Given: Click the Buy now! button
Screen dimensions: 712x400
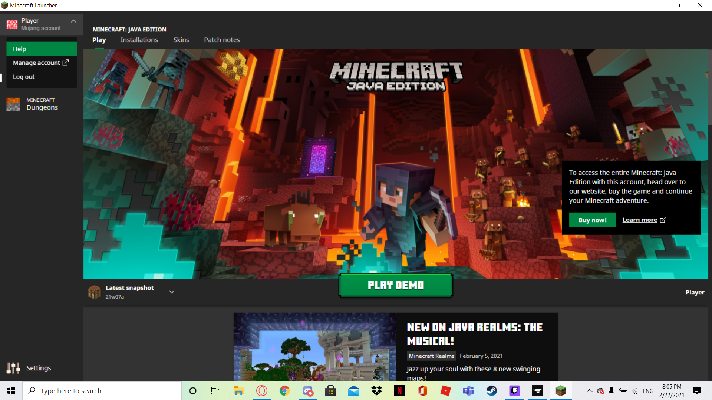Looking at the screenshot, I should [x=592, y=220].
